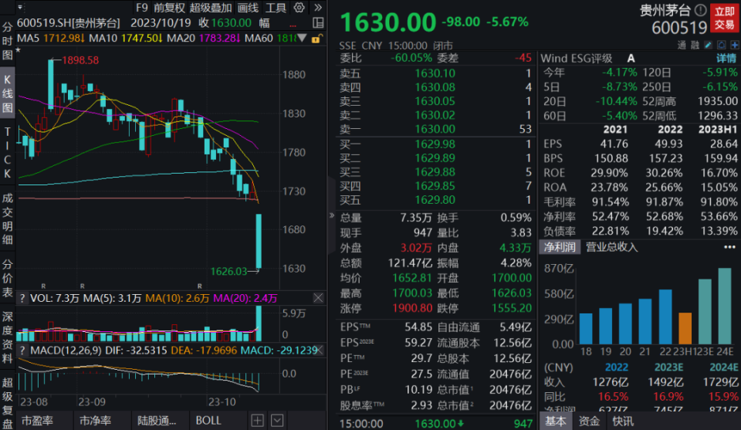Click the tall last-day candlestick
The image size is (741, 430).
pyautogui.click(x=259, y=241)
